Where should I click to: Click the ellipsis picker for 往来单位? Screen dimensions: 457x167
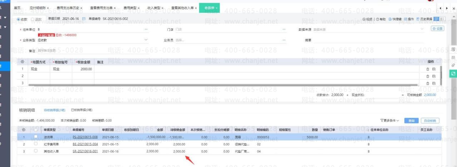[x=146, y=29]
